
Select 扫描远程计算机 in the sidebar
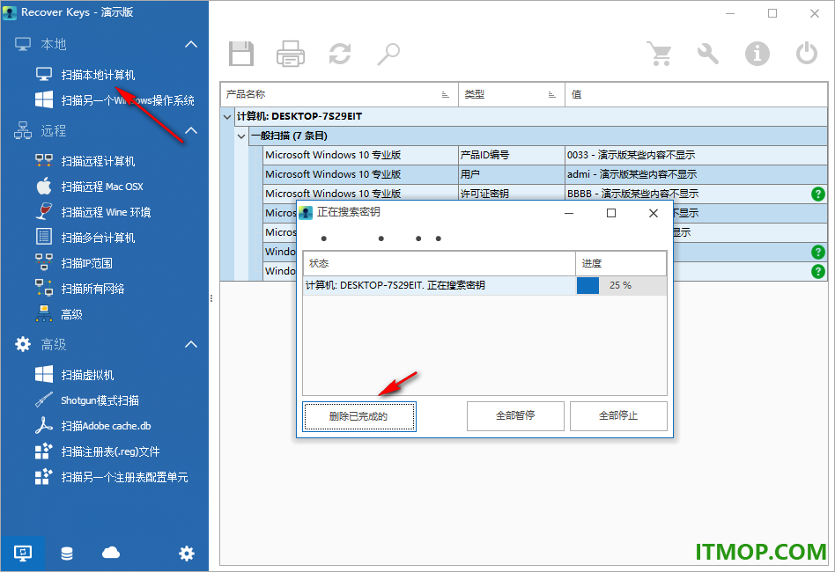point(98,161)
